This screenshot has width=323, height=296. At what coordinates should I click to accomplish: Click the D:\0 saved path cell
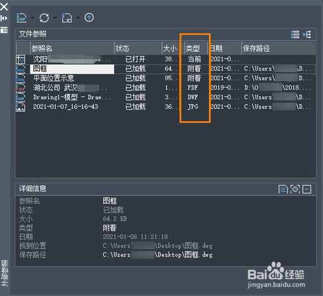[x=278, y=88]
